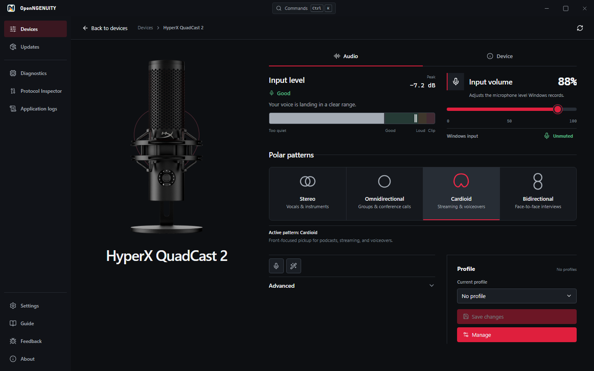Click the Save changes button
594x371 pixels.
pos(517,317)
